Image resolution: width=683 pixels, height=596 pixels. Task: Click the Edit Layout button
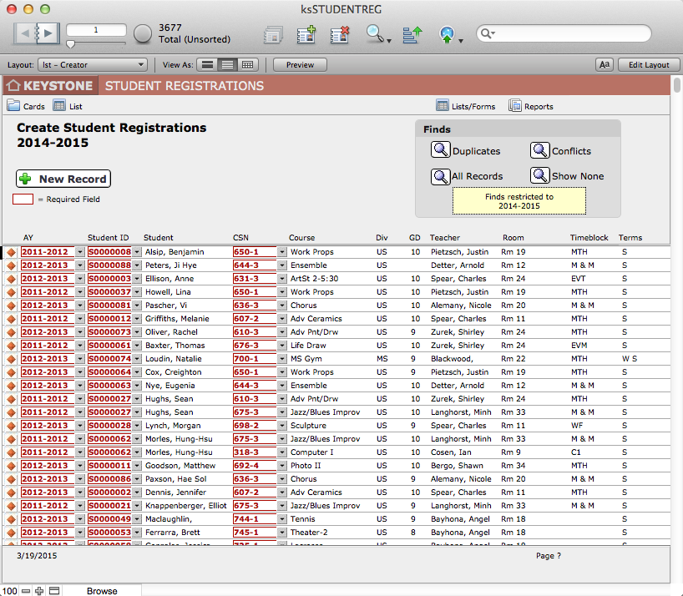coord(648,65)
